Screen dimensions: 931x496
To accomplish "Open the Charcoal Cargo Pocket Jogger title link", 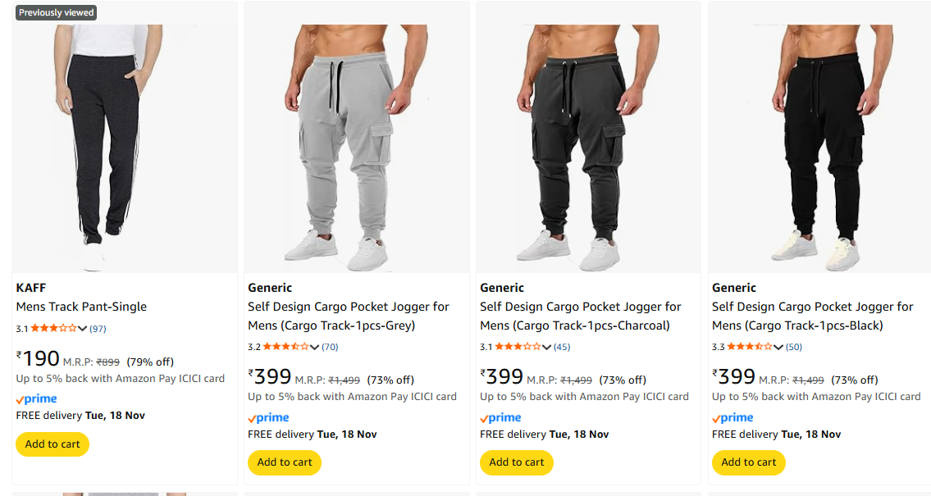I will click(x=580, y=316).
